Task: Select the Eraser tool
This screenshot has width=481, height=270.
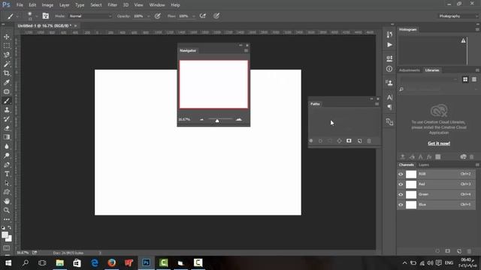Action: pos(7,128)
